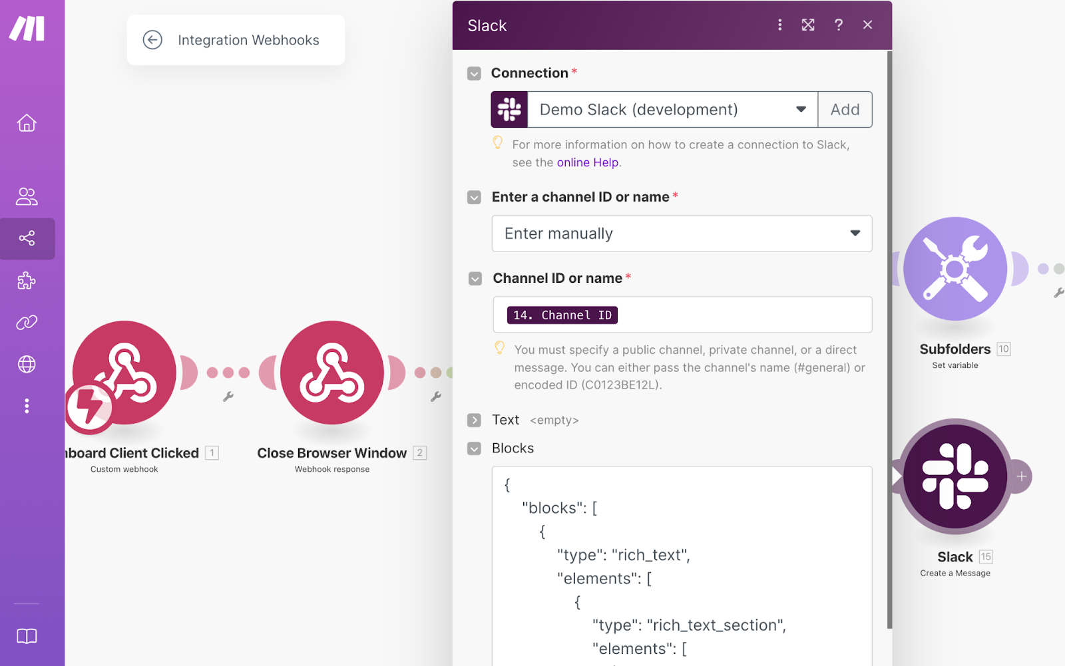The image size is (1065, 666).
Task: Click in the Channel ID or name input field
Action: [x=682, y=315]
